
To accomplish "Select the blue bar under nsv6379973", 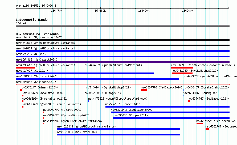I will (x=170, y=112).
